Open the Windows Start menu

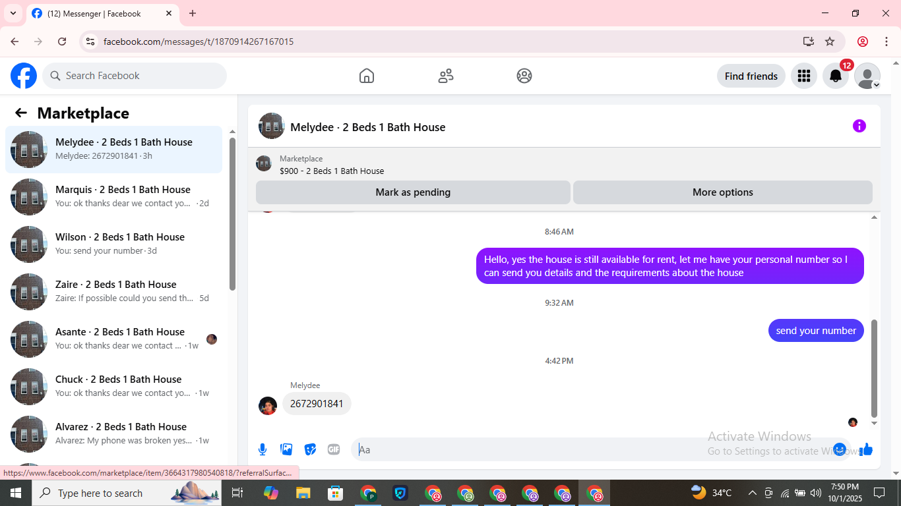[15, 493]
